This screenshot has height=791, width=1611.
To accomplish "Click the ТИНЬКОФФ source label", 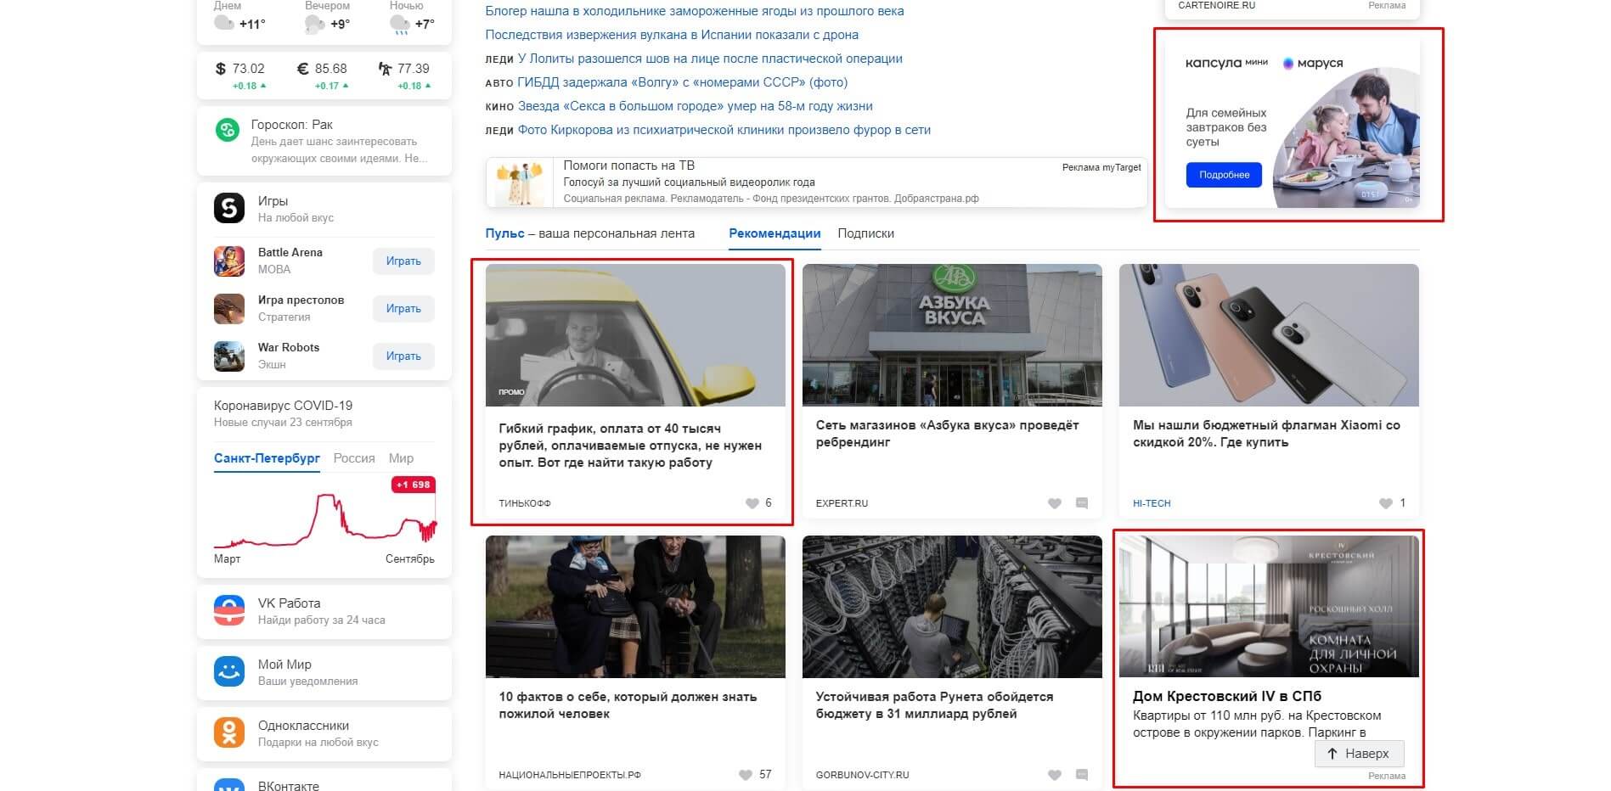I will tap(525, 503).
